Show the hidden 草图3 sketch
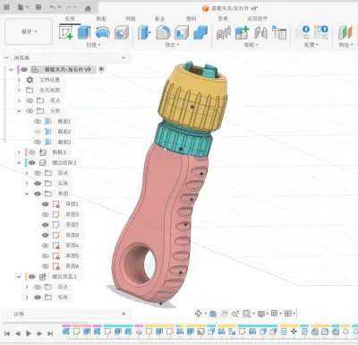The width and height of the screenshot is (358, 345). [46, 214]
